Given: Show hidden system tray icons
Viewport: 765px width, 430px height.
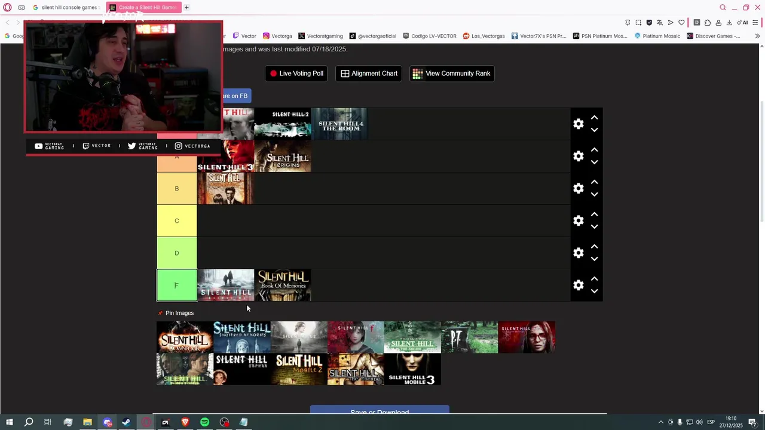Looking at the screenshot, I should [x=660, y=422].
